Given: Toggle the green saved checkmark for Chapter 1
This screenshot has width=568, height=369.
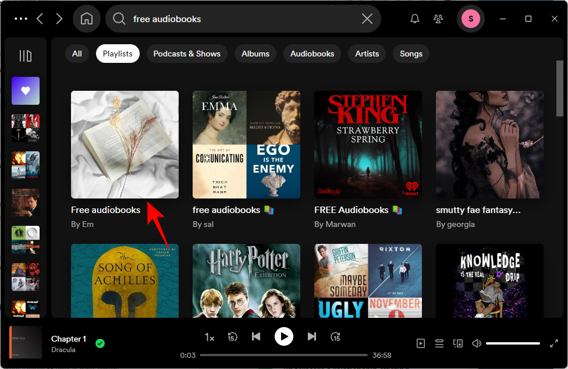Looking at the screenshot, I should pyautogui.click(x=100, y=343).
